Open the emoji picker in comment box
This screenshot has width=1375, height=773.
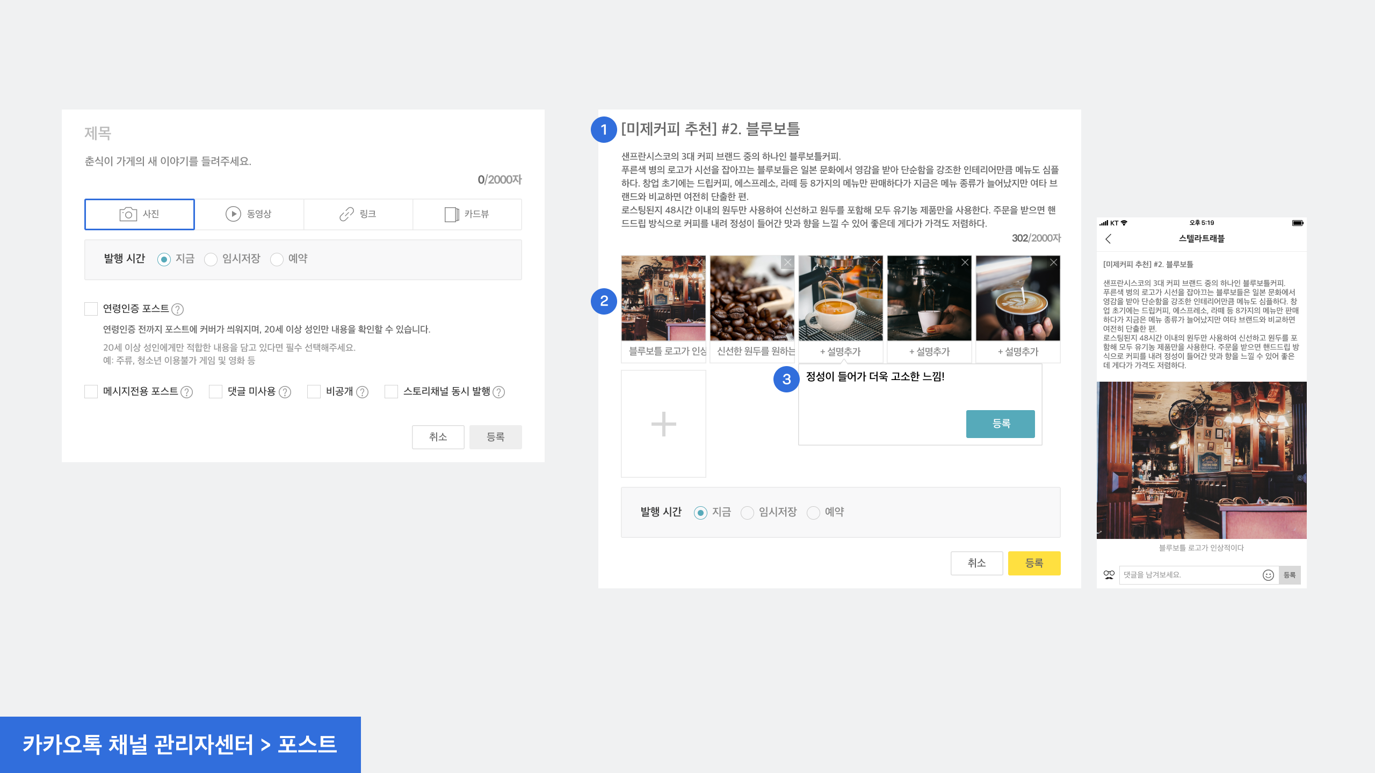[1268, 575]
